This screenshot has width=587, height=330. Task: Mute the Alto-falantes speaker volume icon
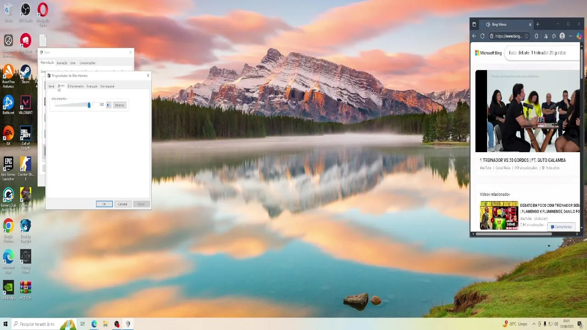[x=109, y=105]
